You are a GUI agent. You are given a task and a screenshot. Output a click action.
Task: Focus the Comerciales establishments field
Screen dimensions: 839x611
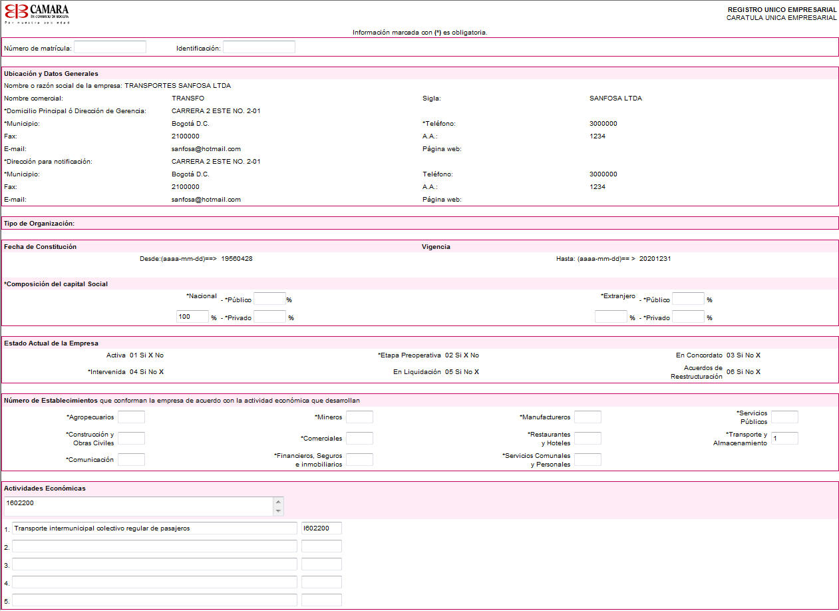coord(359,439)
